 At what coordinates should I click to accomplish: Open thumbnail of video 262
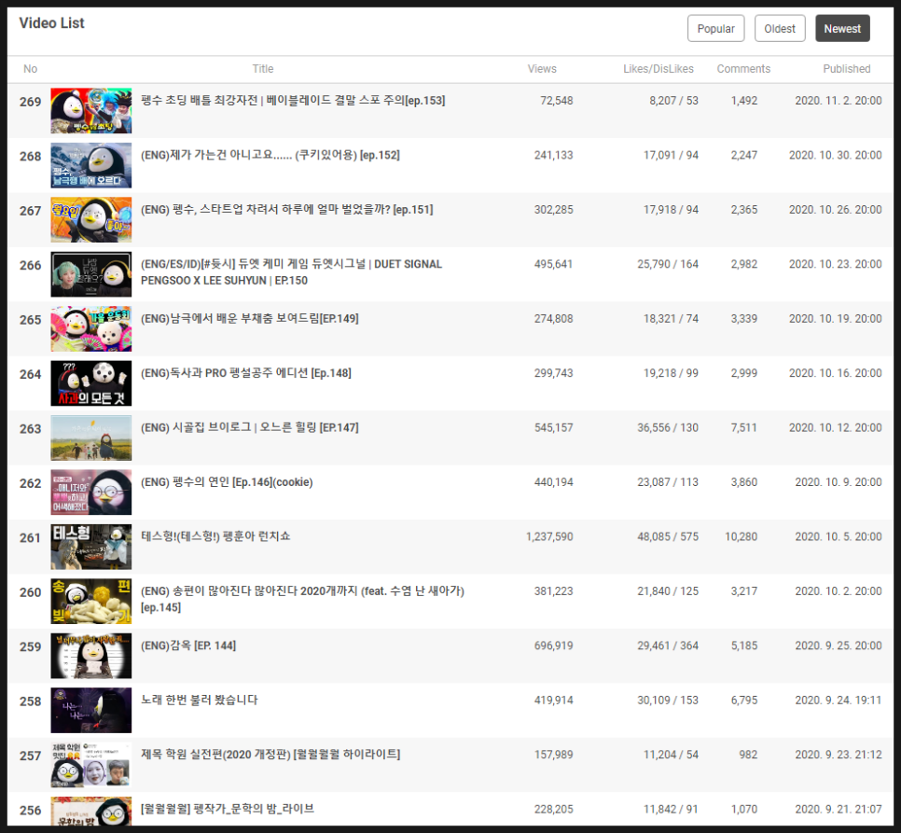[90, 493]
